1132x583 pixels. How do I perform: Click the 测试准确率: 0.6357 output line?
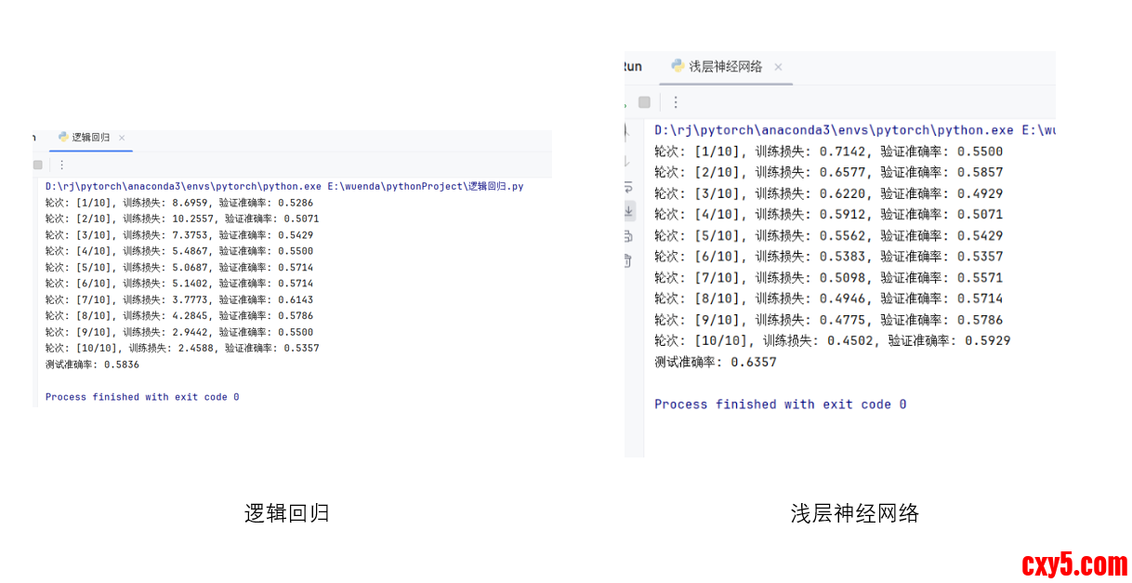(715, 362)
